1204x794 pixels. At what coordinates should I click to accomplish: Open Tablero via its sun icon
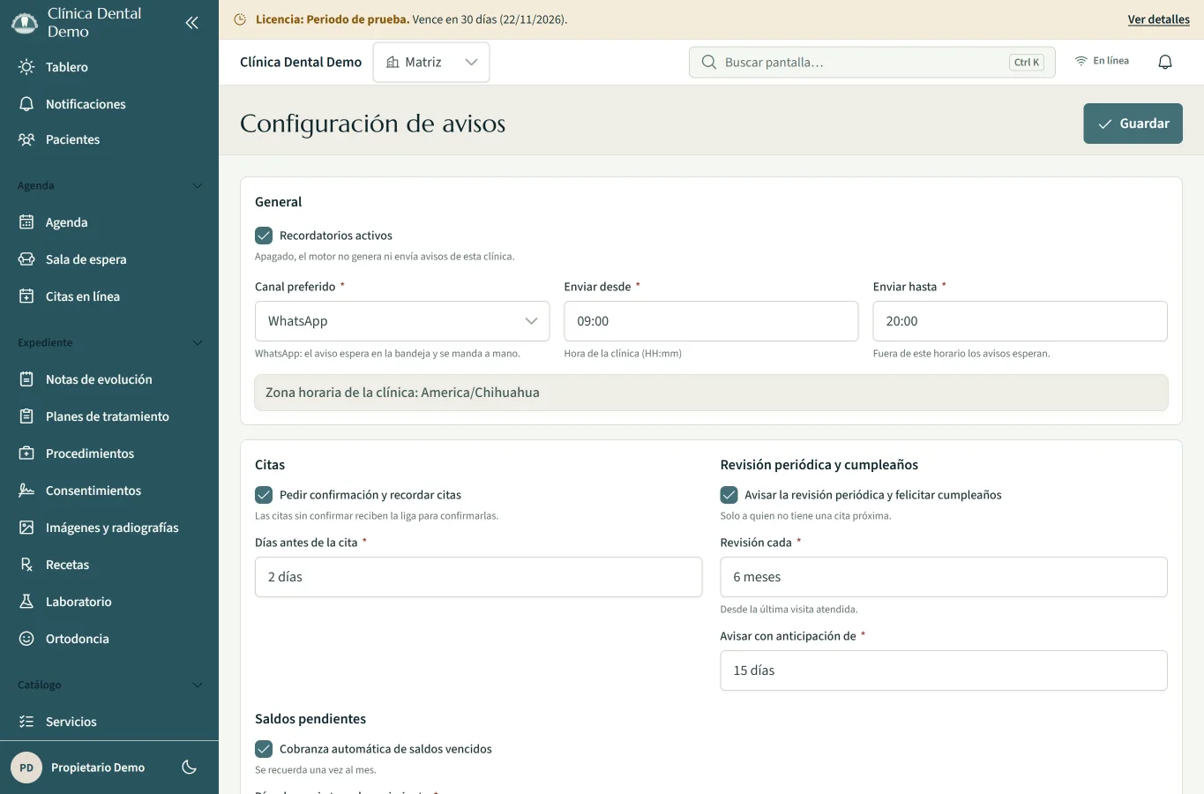click(x=26, y=67)
